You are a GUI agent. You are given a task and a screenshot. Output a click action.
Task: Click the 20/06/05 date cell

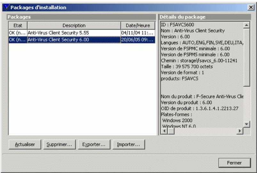pyautogui.click(x=138, y=40)
